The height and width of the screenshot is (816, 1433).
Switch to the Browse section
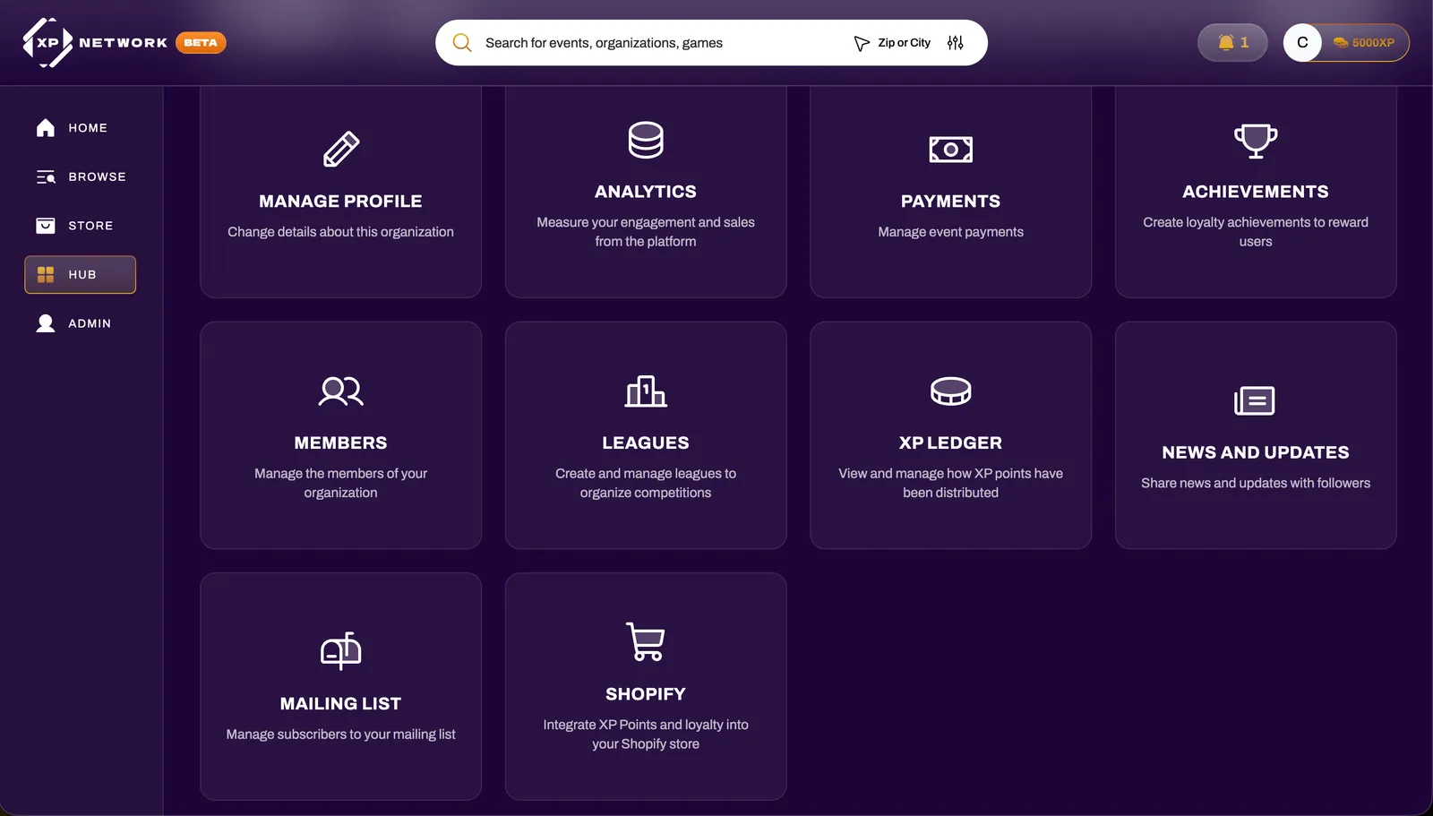(x=82, y=176)
